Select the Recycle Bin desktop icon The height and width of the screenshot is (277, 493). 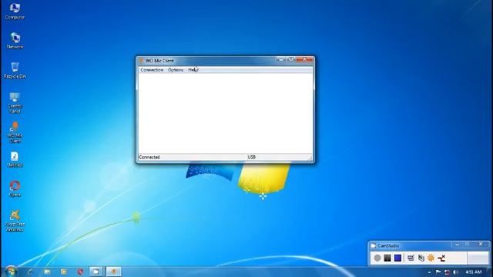[15, 70]
